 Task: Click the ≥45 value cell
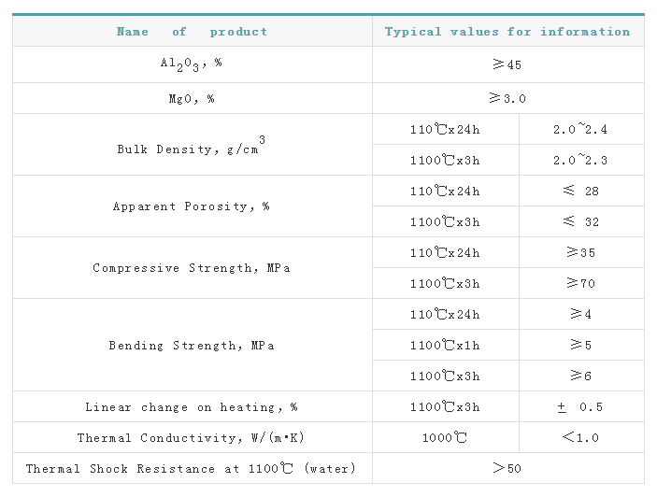507,65
